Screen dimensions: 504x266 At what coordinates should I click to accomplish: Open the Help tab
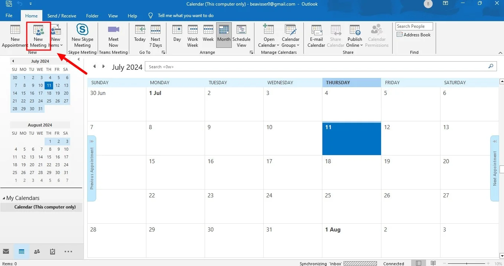[132, 16]
